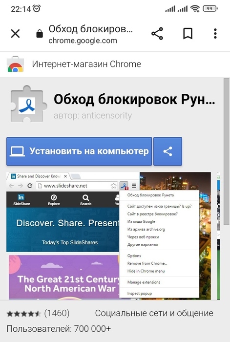Open Социальные сети и общение category

154,313
